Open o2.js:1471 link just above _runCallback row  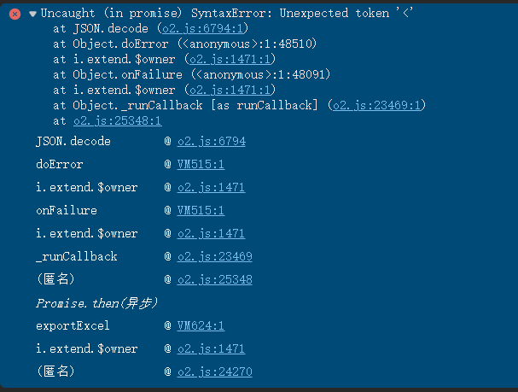coord(211,233)
